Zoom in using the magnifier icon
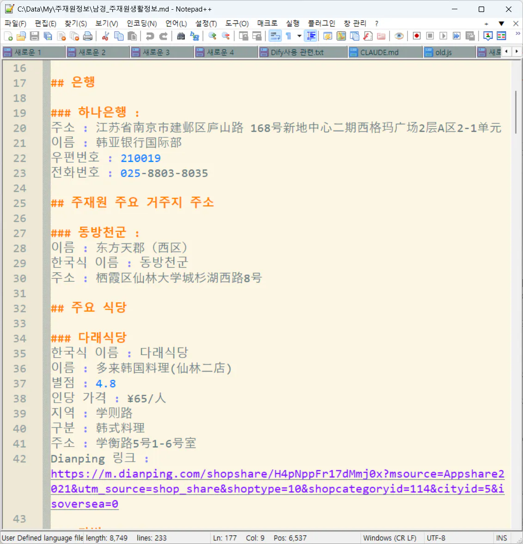 pyautogui.click(x=213, y=36)
